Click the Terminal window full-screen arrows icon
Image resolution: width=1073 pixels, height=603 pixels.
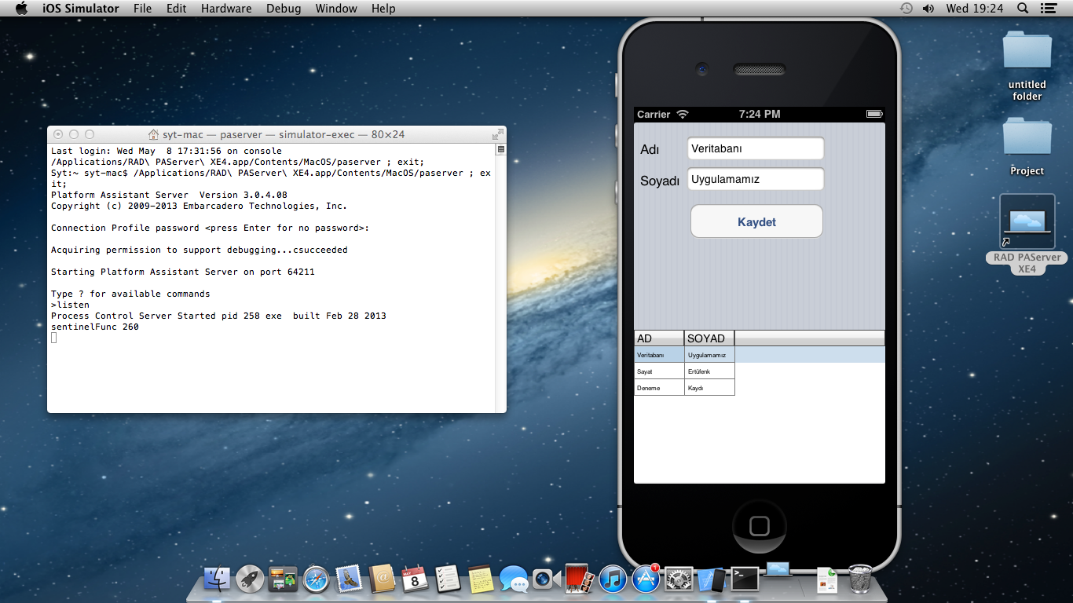(497, 134)
